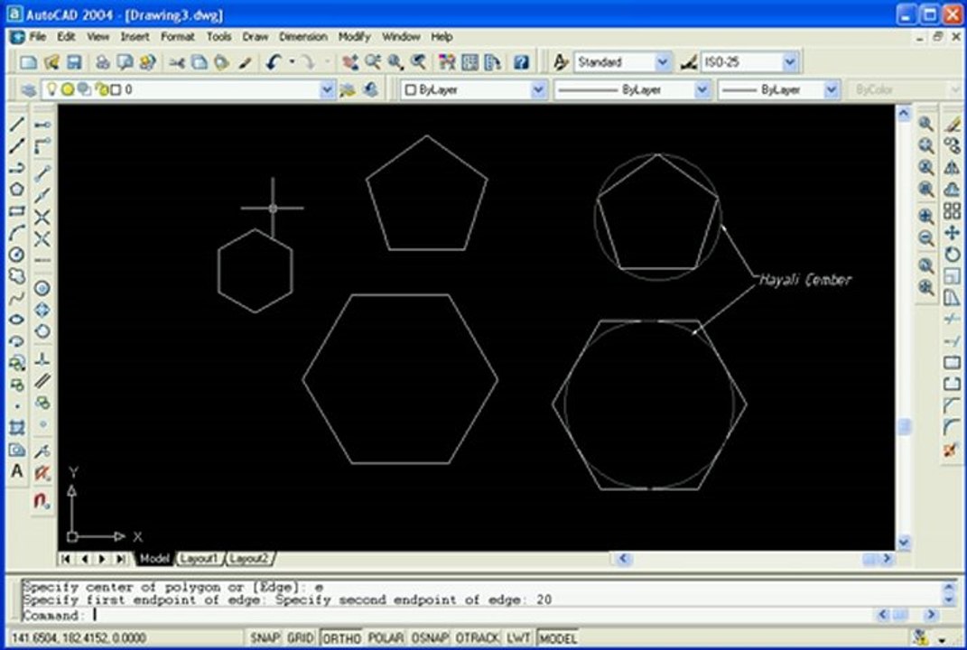The width and height of the screenshot is (967, 650).
Task: Toggle OSNAP in status bar
Action: [430, 637]
